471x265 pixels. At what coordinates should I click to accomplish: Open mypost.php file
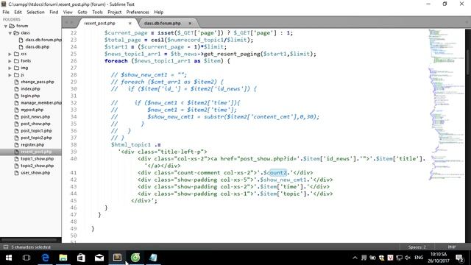tap(32, 110)
